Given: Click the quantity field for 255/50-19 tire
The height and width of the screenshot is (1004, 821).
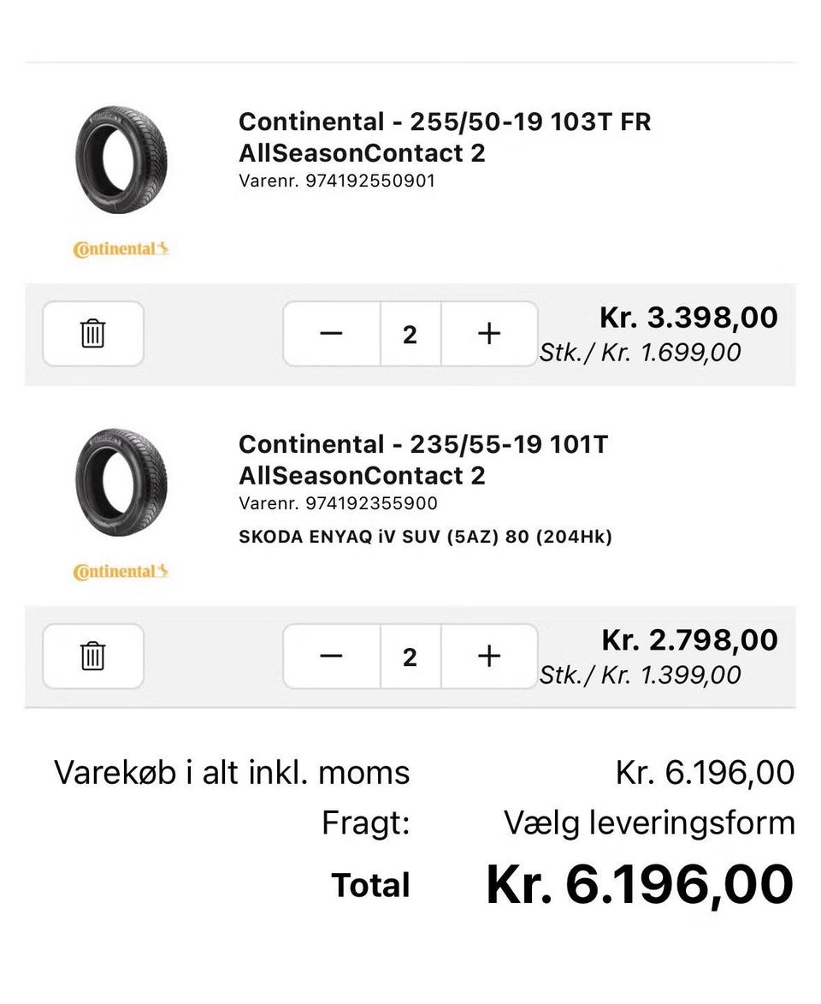Looking at the screenshot, I should [410, 334].
